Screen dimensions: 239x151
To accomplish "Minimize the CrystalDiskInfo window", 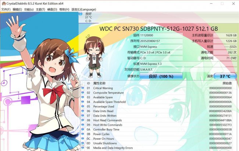I will click(x=211, y=4).
